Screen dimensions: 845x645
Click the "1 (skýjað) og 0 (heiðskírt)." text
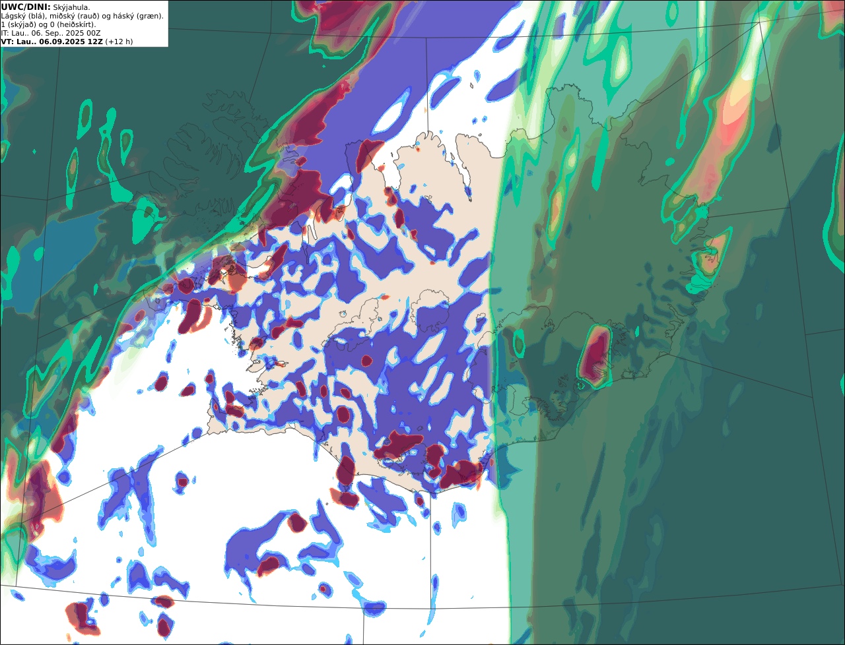(x=48, y=24)
